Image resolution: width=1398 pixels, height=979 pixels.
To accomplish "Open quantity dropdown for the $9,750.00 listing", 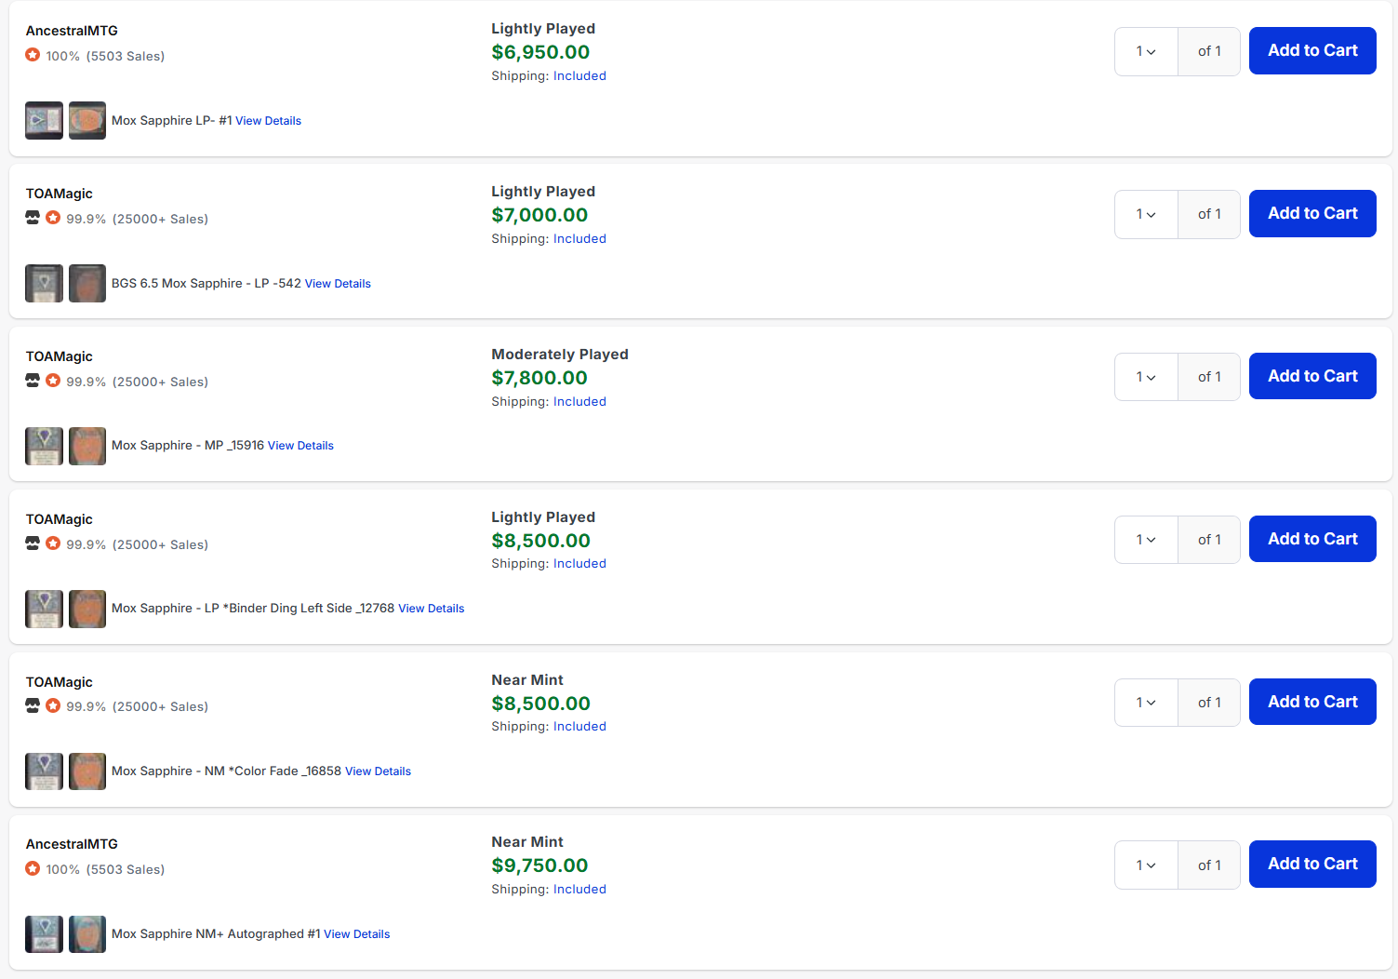I will point(1146,865).
